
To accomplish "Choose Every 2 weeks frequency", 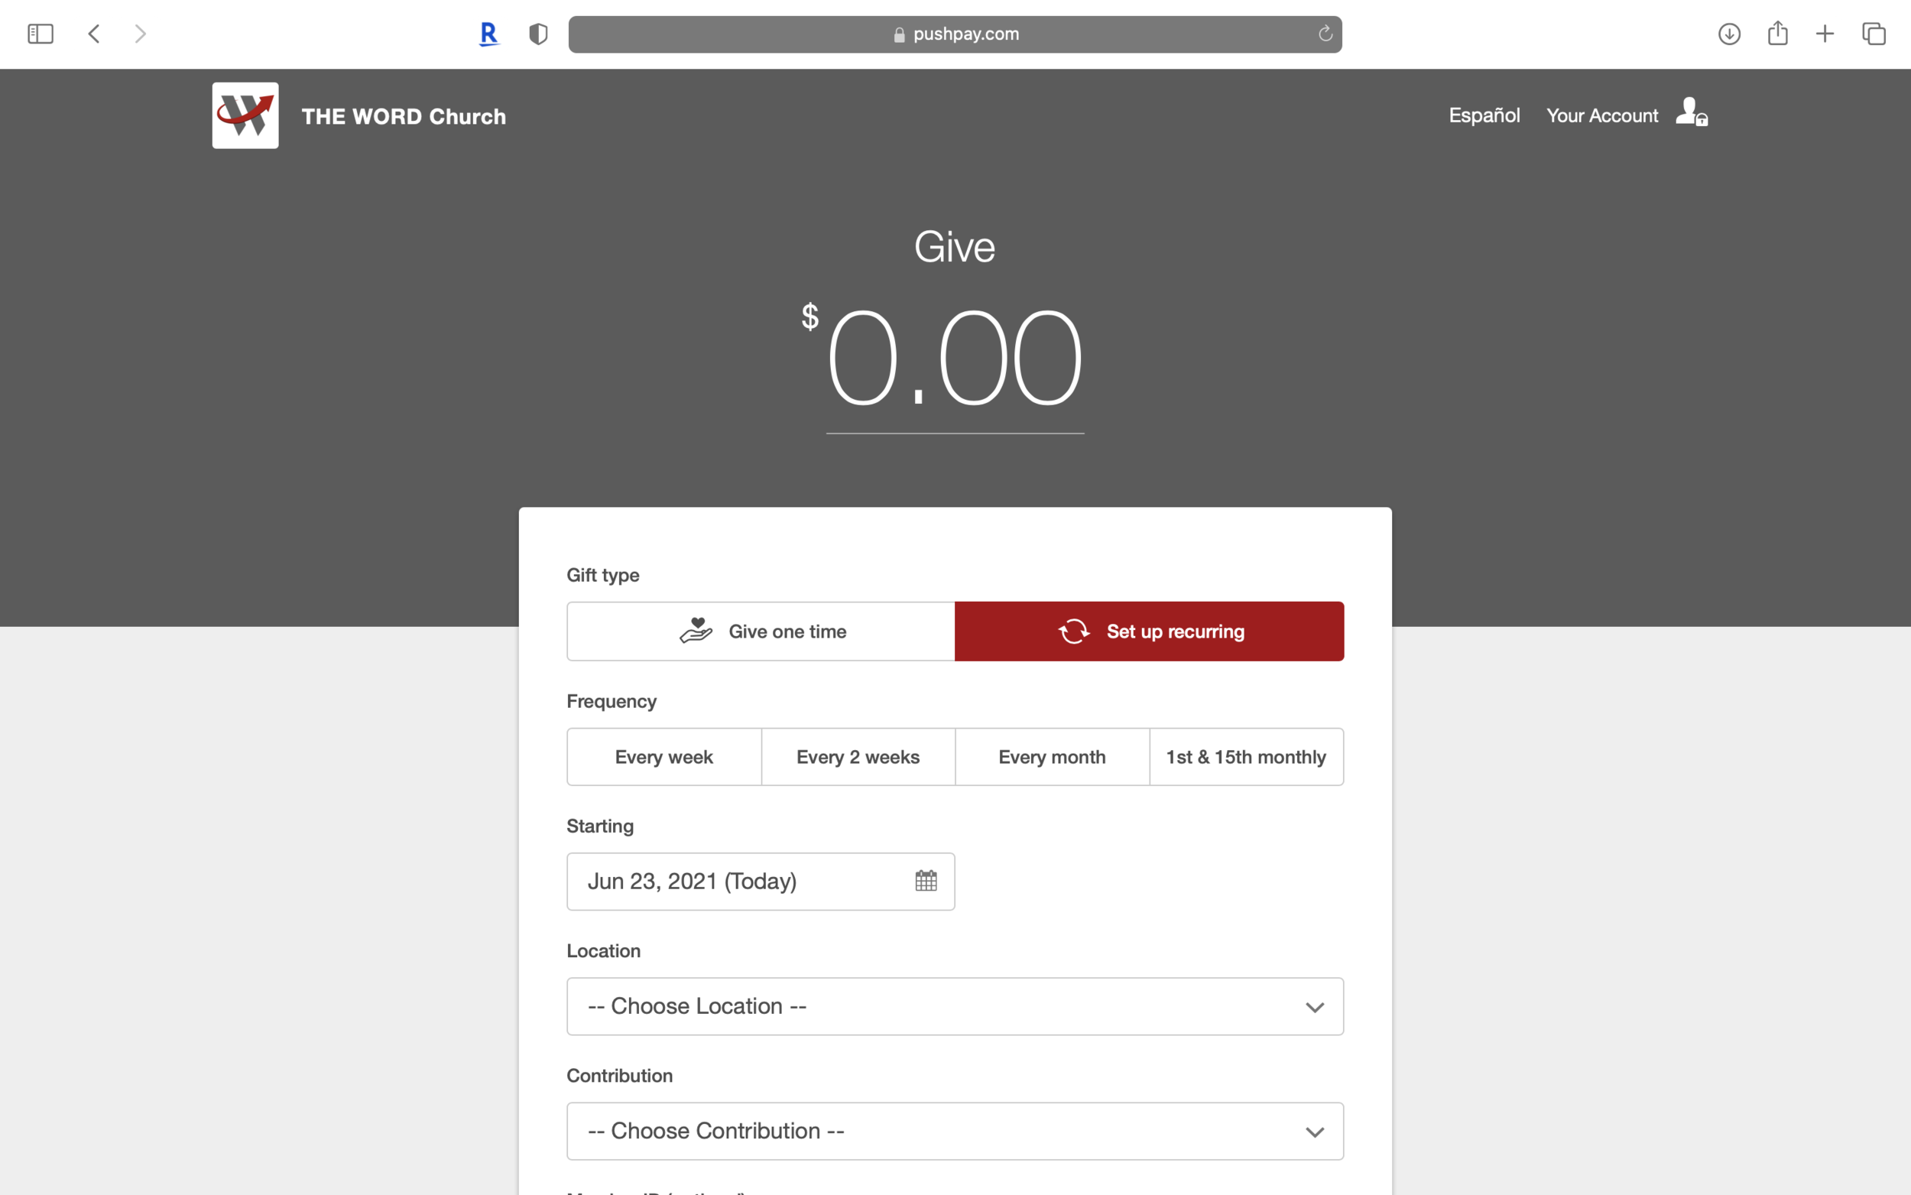I will (858, 757).
